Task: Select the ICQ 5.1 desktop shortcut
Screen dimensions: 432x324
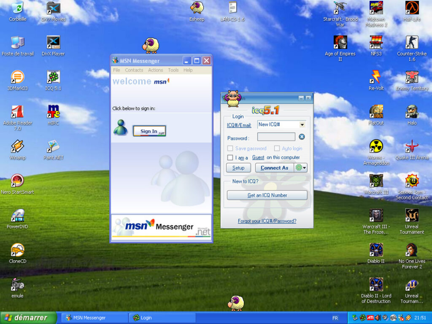Action: click(54, 81)
